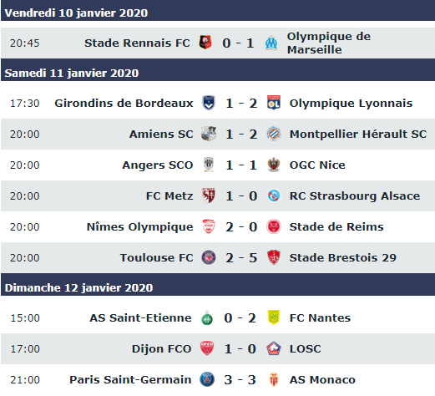The width and height of the screenshot is (435, 396).
Task: Open the Nîmes Olympique team link
Action: 139,226
